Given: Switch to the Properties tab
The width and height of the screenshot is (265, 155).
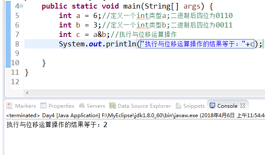Looking at the screenshot, I should click(58, 106).
